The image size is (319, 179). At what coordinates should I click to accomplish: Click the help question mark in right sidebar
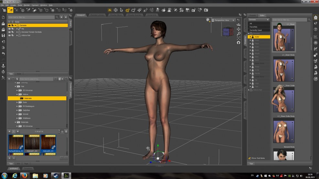click(x=315, y=29)
